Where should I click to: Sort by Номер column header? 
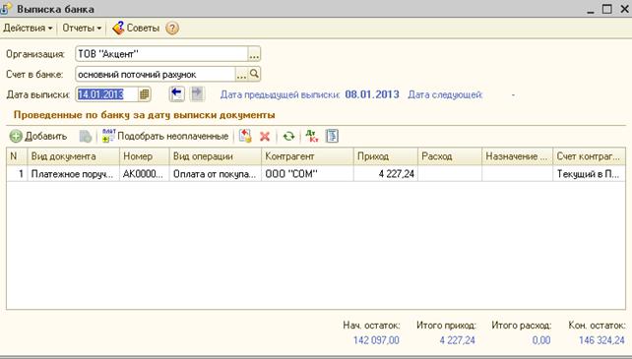click(145, 156)
